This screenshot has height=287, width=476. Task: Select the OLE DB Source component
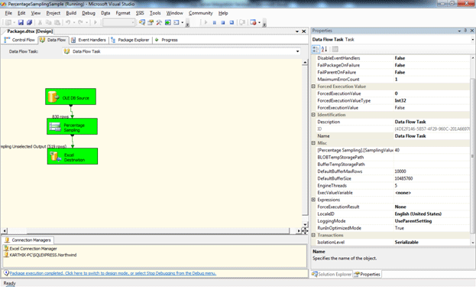[x=71, y=96]
